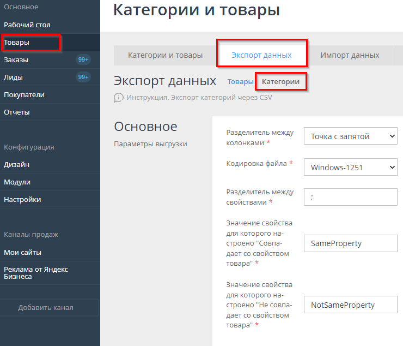Open Заказы in the sidebar
This screenshot has width=403, height=346.
pos(16,60)
